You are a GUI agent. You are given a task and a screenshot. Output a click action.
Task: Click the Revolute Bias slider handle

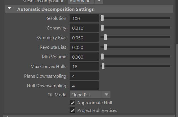point(105,47)
